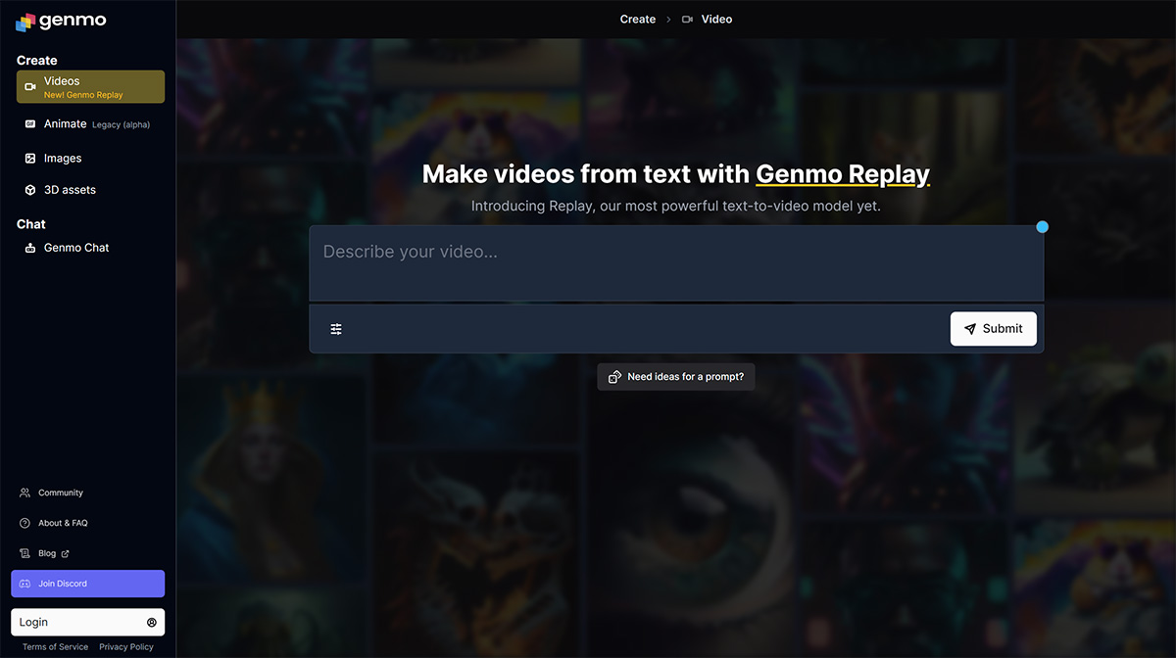The image size is (1176, 658).
Task: View the Terms of Service
Action: tap(55, 646)
